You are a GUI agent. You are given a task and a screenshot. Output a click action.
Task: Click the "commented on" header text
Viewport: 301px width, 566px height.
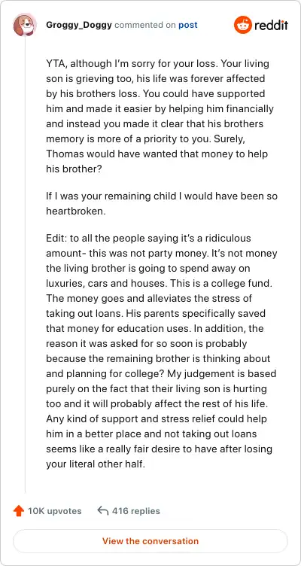point(145,26)
